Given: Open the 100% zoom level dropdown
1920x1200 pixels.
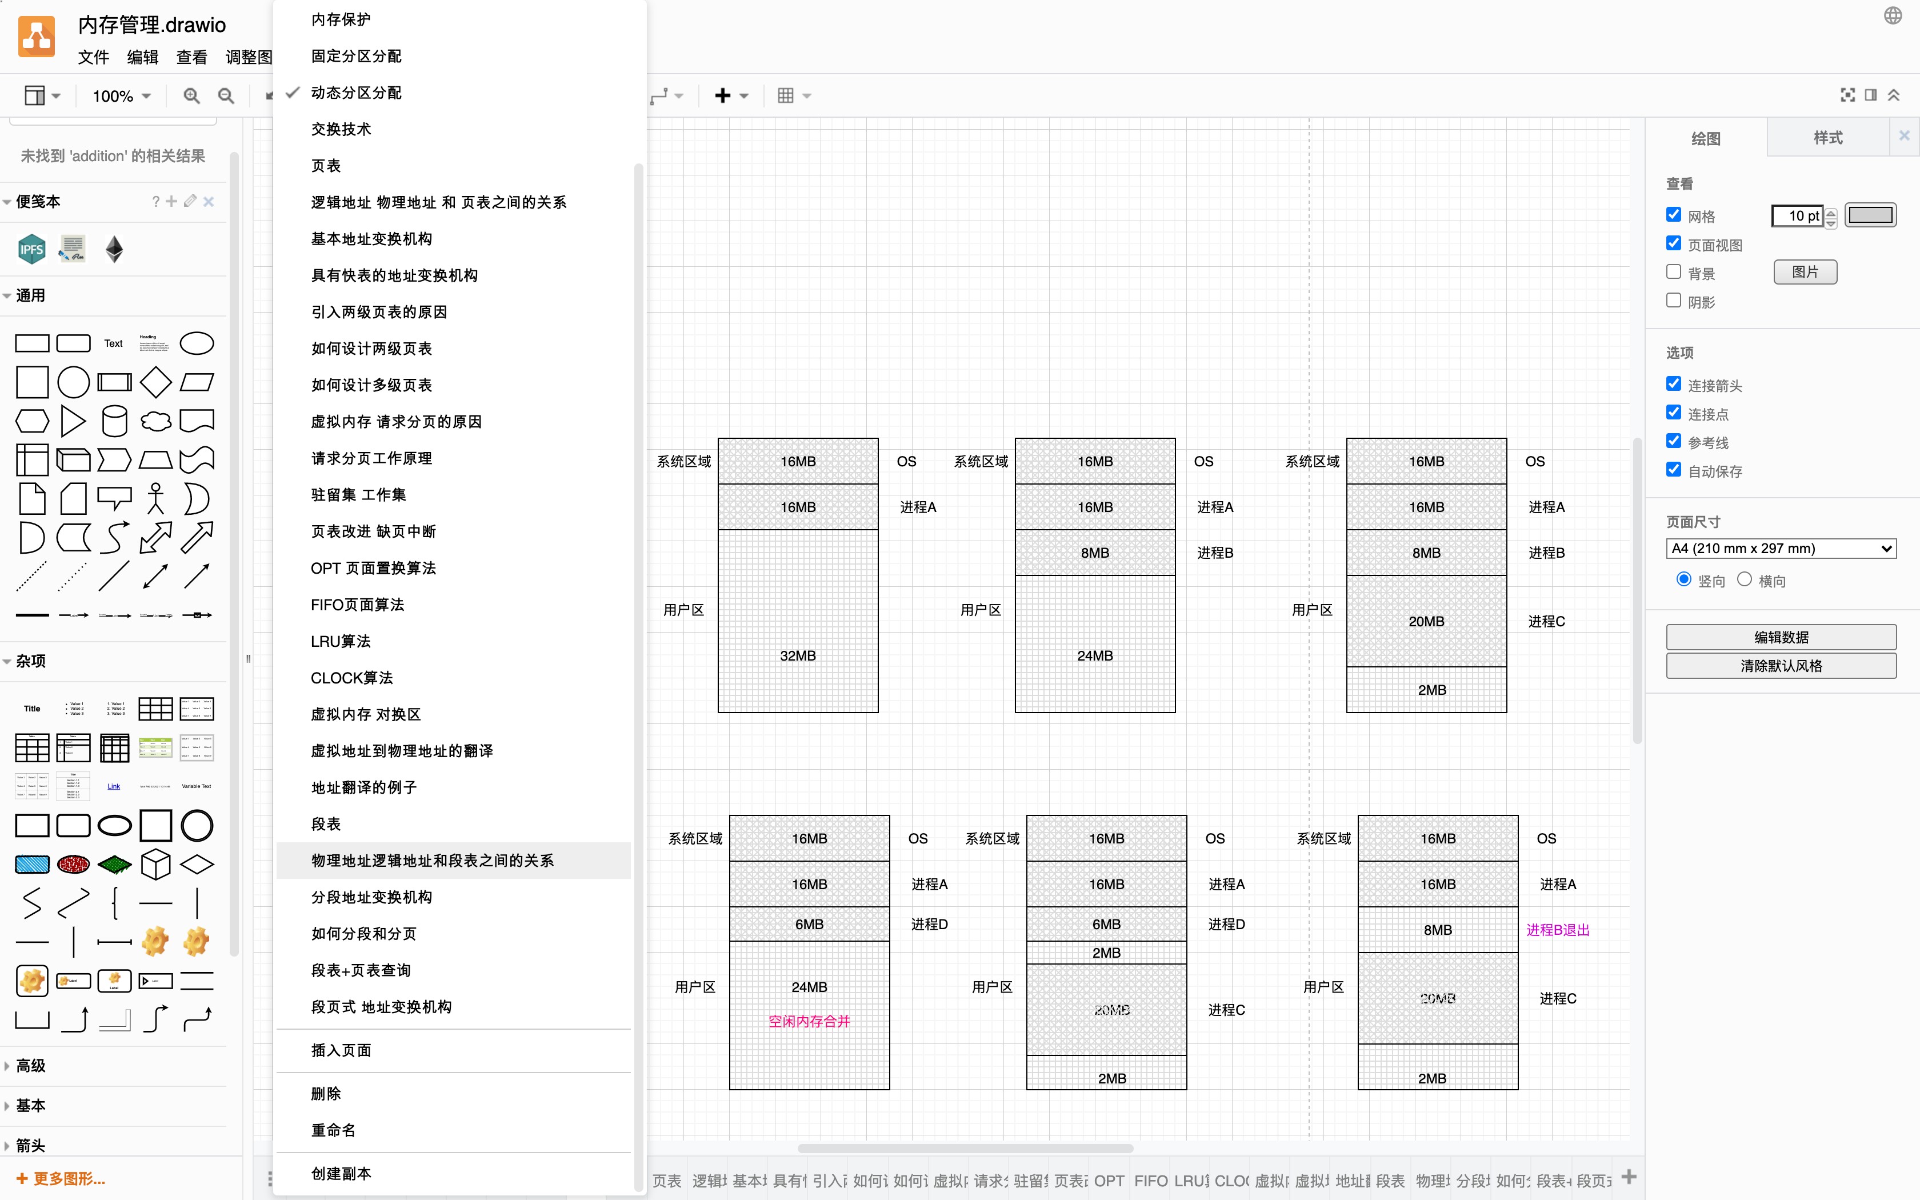Looking at the screenshot, I should [x=121, y=96].
